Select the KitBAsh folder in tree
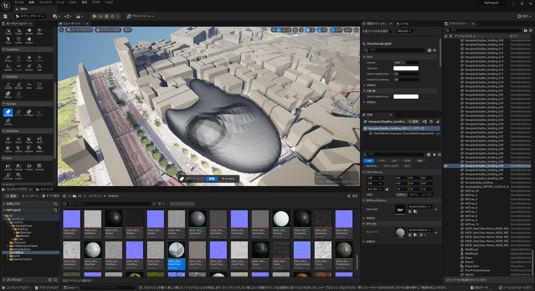Viewport: 535px width, 291px height. pyautogui.click(x=19, y=252)
